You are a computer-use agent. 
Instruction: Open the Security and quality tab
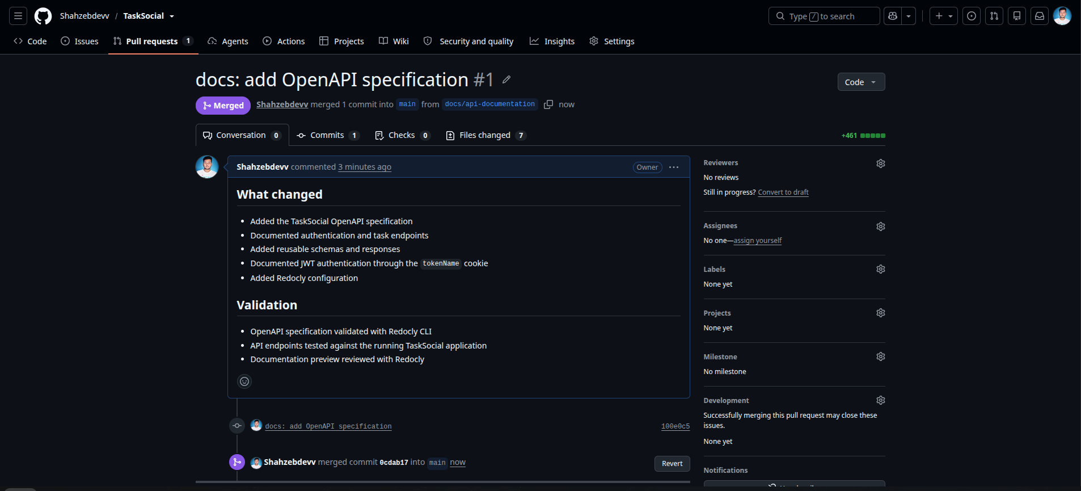[468, 41]
